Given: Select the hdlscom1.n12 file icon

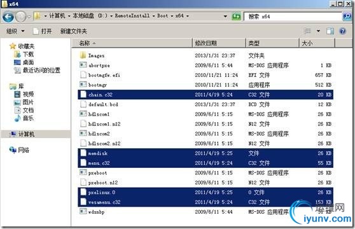Looking at the screenshot, I should coord(83,123).
